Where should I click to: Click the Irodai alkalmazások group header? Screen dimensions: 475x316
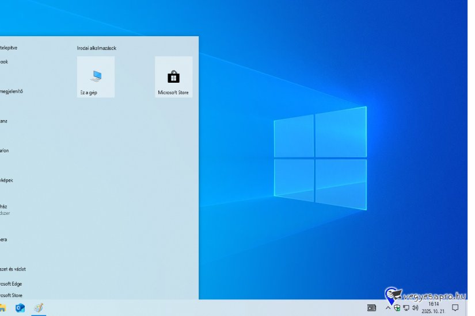pyautogui.click(x=97, y=48)
